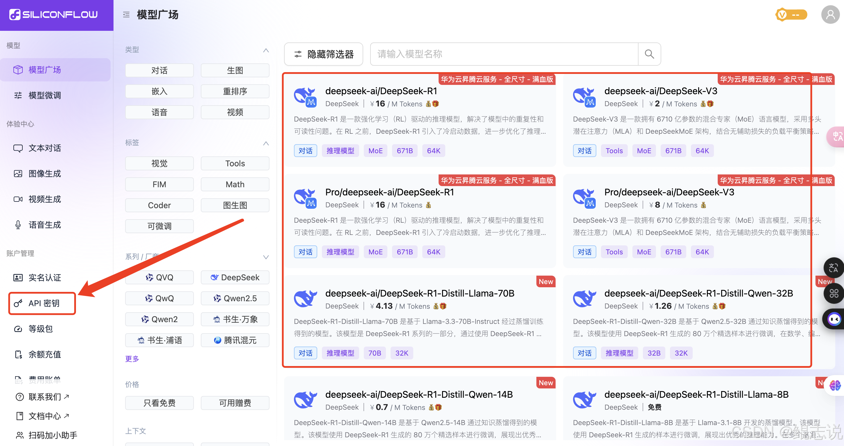The width and height of the screenshot is (844, 446).
Task: Toggle the 对话 type filter
Action: [x=159, y=70]
